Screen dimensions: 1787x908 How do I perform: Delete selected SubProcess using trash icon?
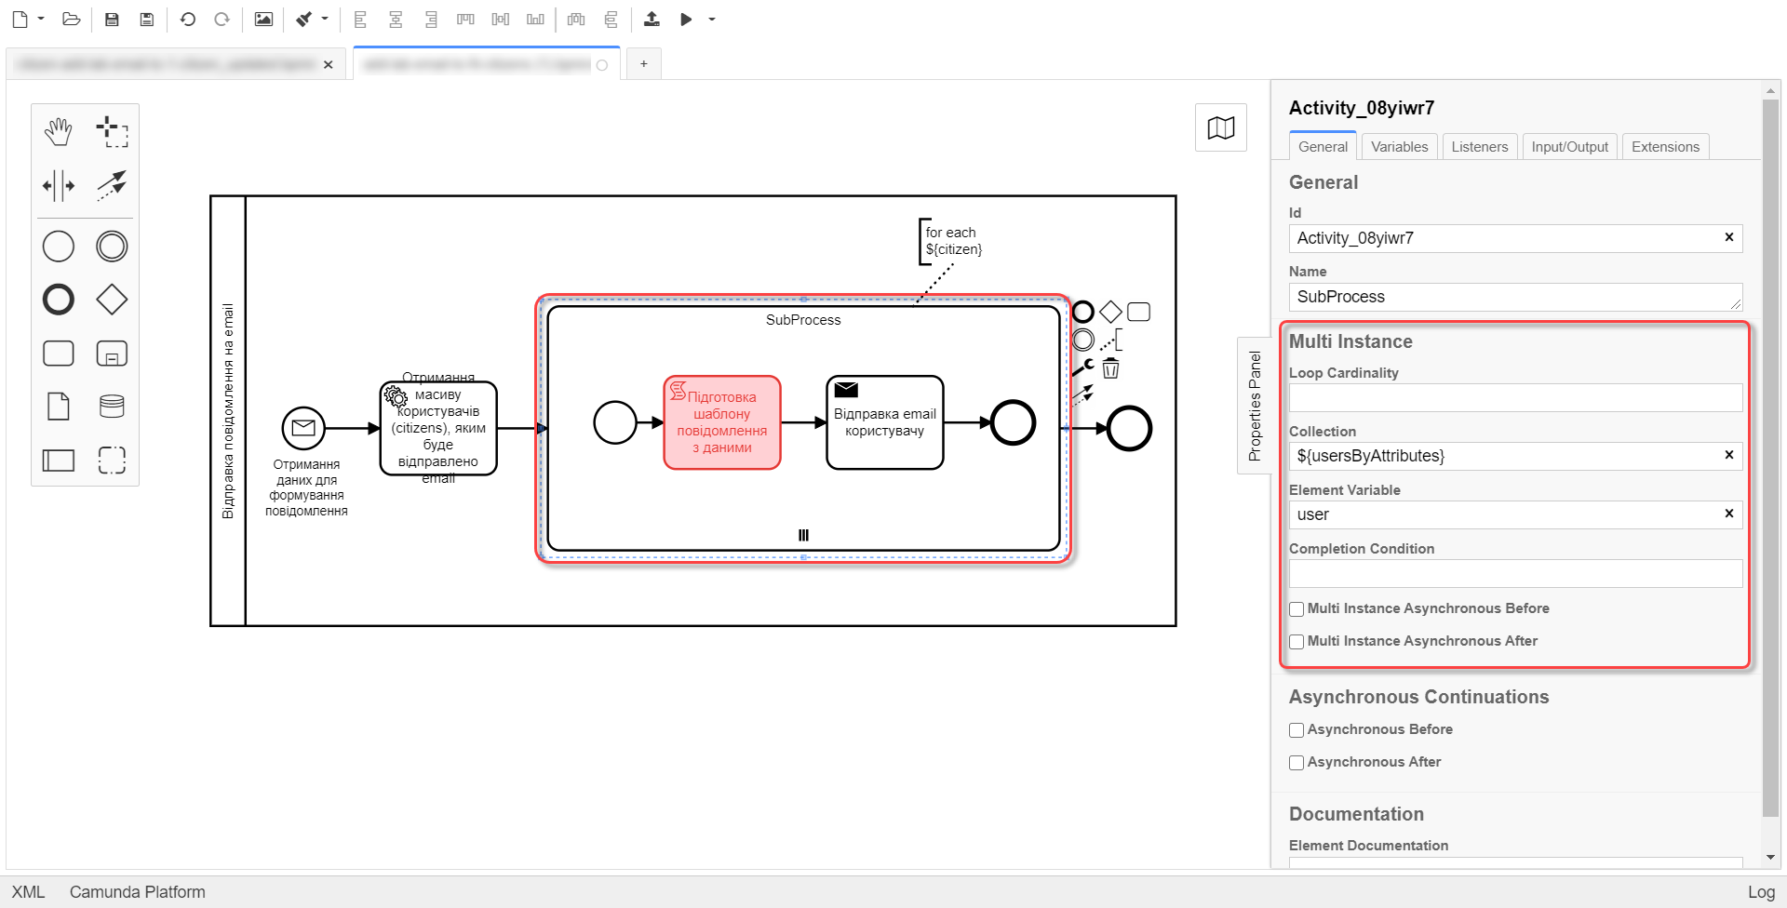pos(1110,368)
